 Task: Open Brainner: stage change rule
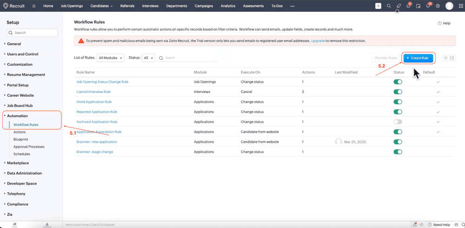tap(94, 152)
